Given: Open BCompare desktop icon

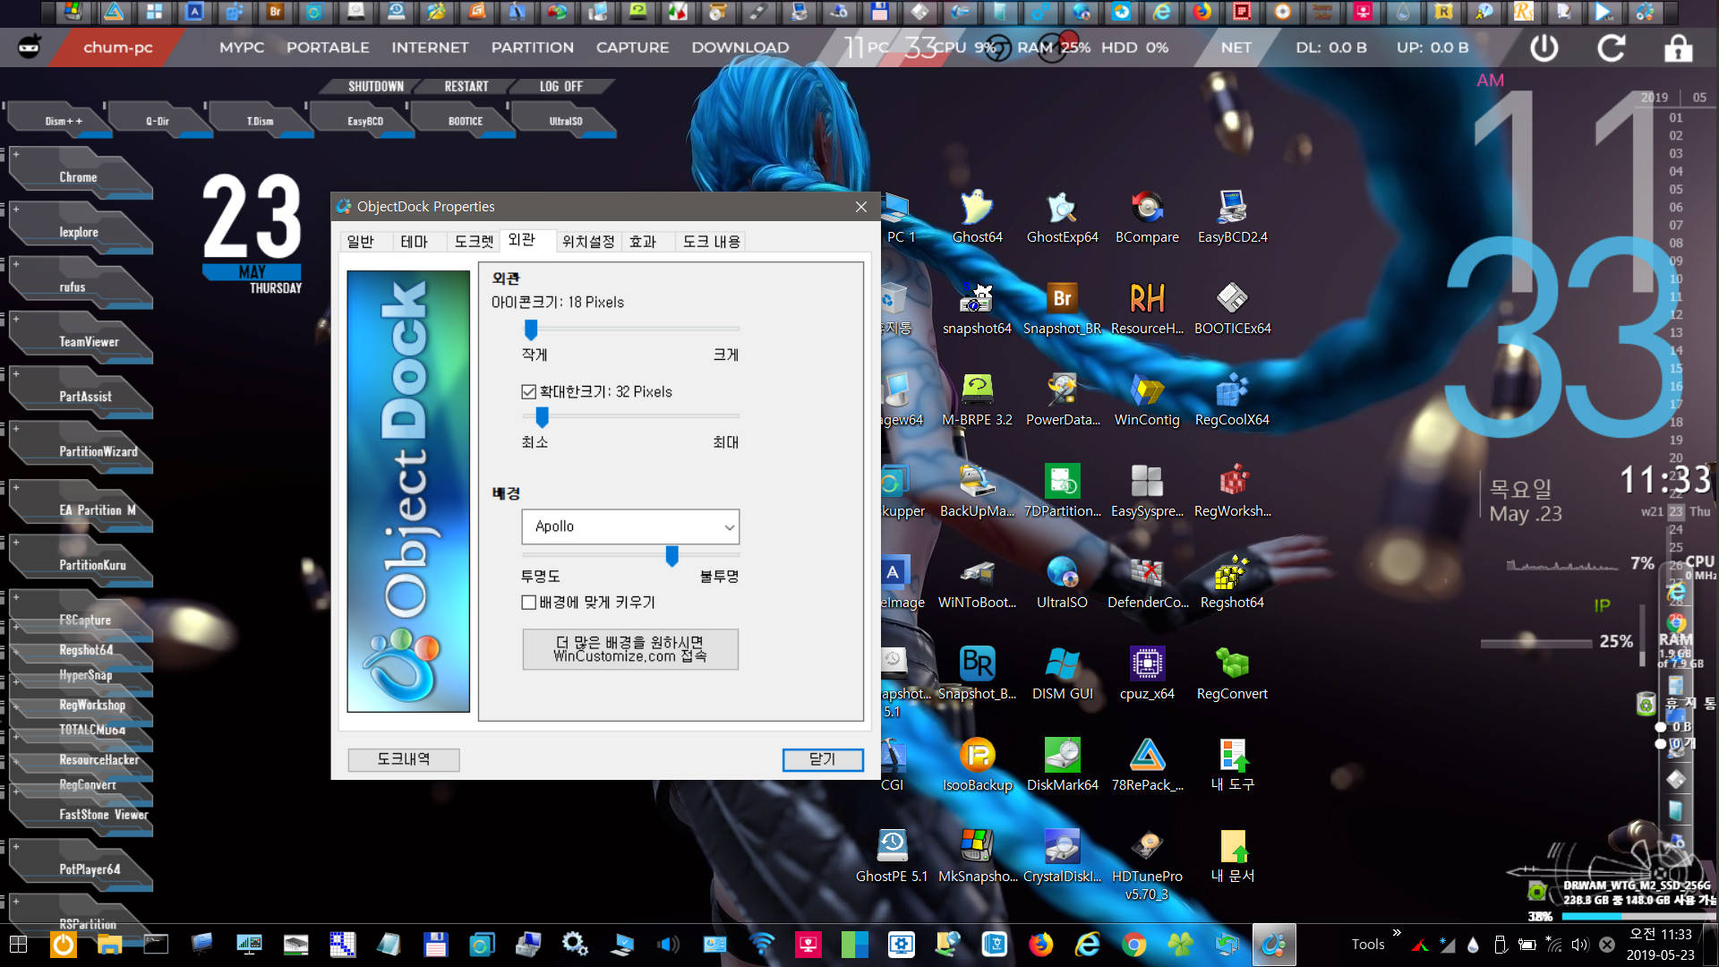Looking at the screenshot, I should tap(1147, 218).
